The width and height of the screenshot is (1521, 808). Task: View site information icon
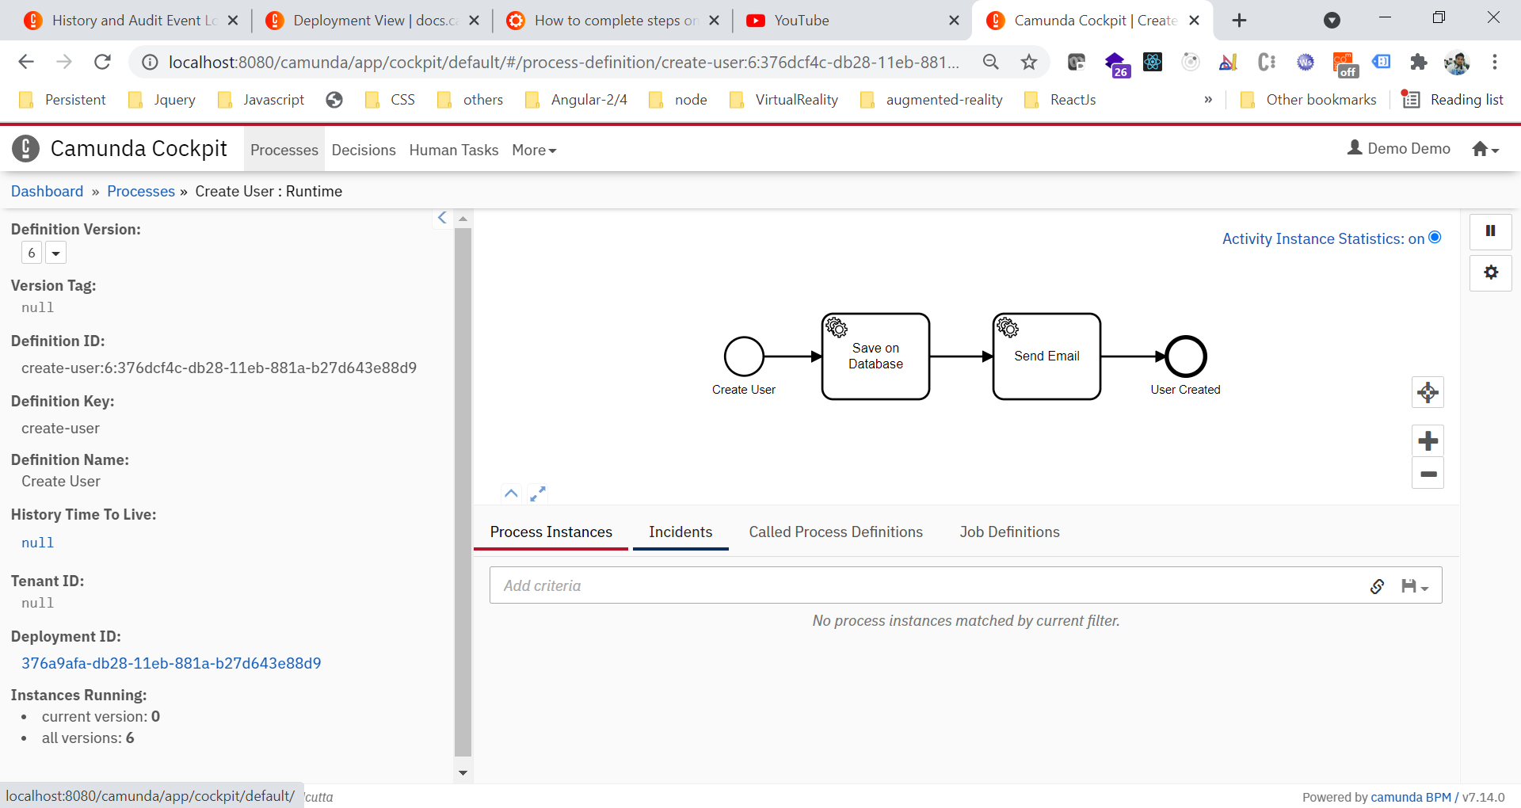click(x=150, y=62)
